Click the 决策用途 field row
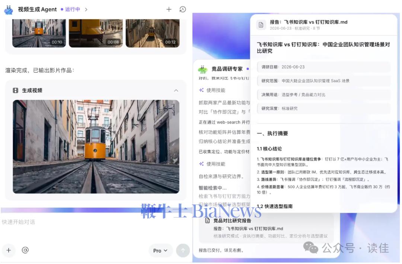 point(324,95)
